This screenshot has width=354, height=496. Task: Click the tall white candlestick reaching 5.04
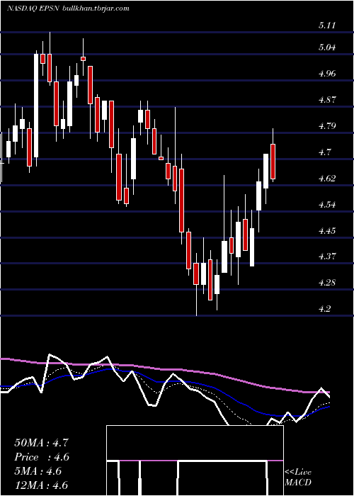[36, 106]
